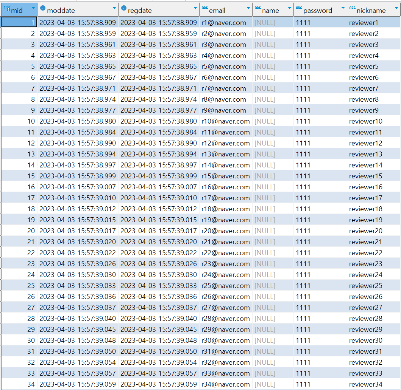This screenshot has height=390, width=401.
Task: Select email cell r2@naver.com
Action: click(x=226, y=33)
